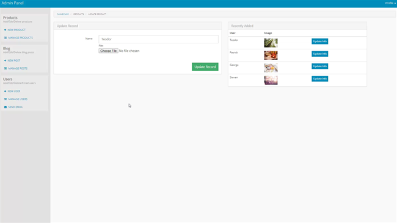Click the User column header

[x=233, y=33]
